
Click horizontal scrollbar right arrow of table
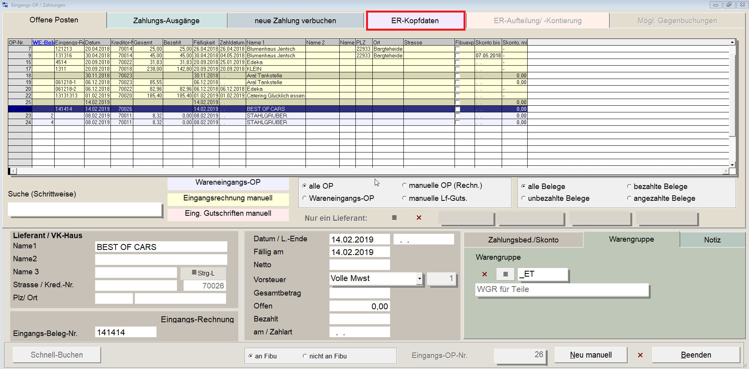726,171
